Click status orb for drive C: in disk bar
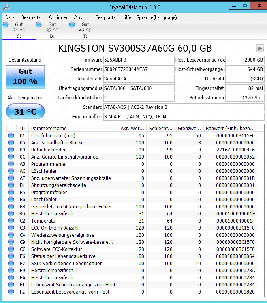 tap(6, 24)
